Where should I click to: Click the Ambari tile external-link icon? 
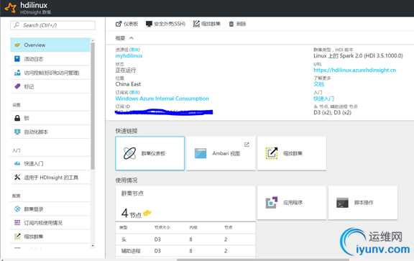(x=247, y=145)
